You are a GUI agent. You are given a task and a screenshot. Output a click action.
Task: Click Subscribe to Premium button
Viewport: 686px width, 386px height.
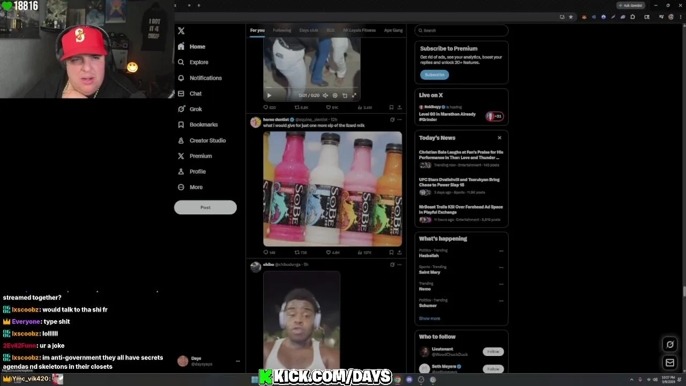435,75
